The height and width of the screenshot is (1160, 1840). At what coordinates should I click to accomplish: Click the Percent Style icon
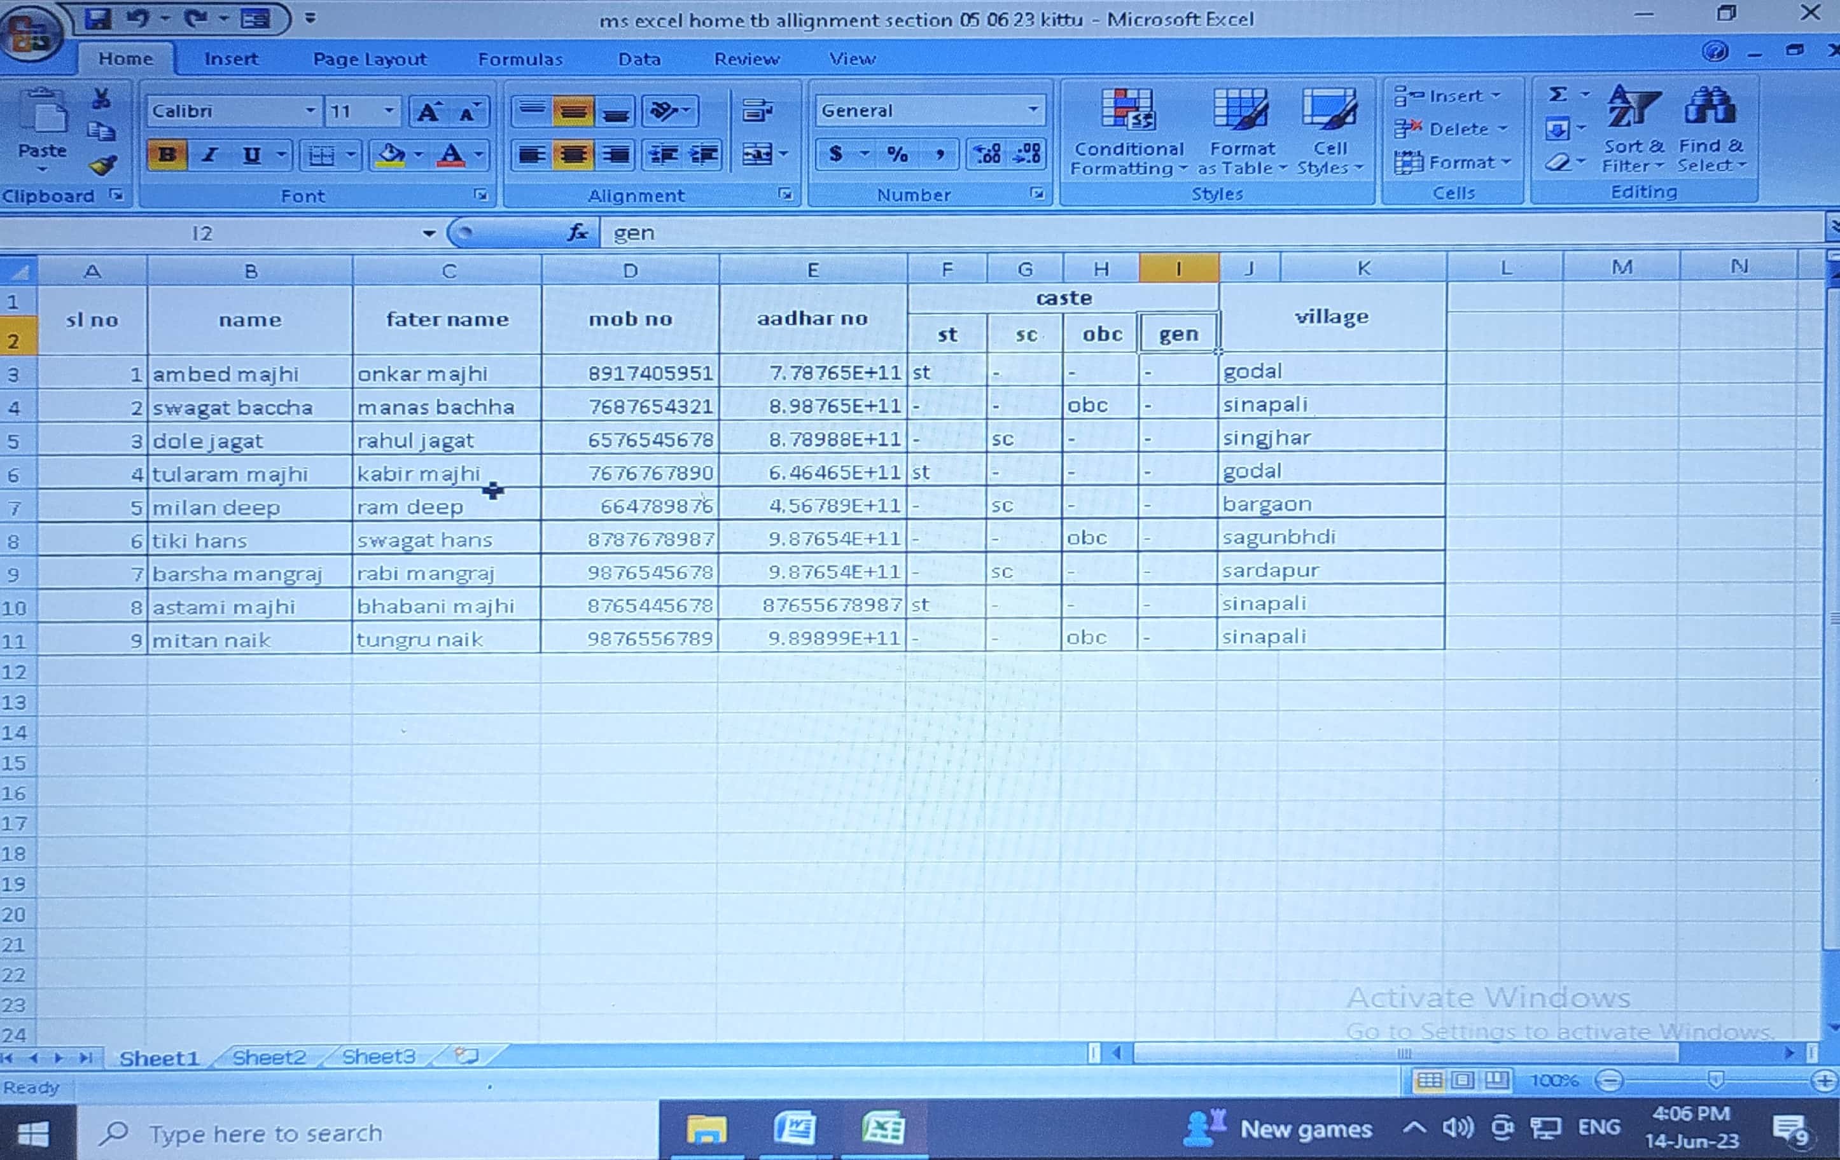point(898,155)
